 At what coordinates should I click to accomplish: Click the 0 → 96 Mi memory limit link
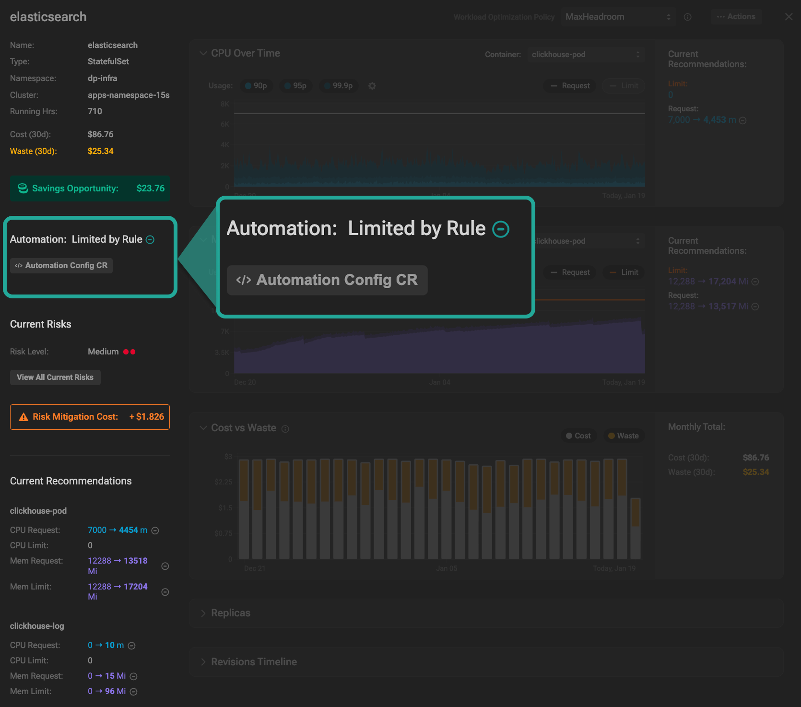106,692
